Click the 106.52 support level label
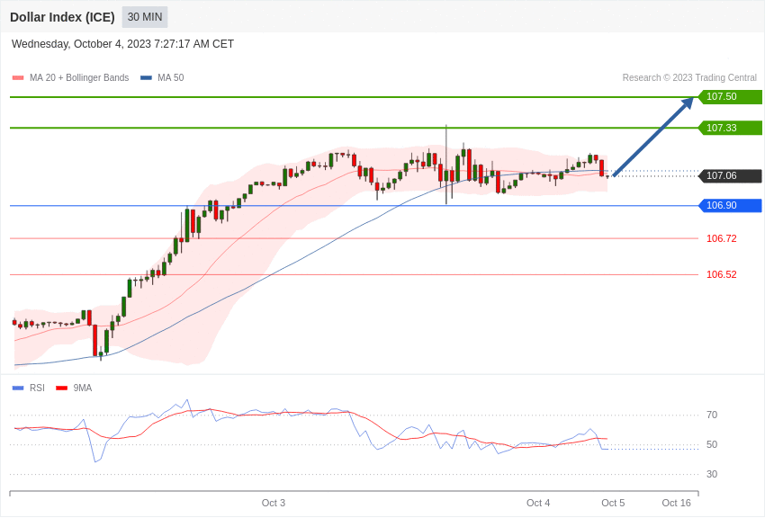The width and height of the screenshot is (765, 518). 721,274
